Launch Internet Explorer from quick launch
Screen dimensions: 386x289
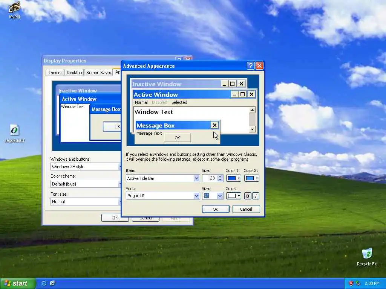[x=44, y=283]
